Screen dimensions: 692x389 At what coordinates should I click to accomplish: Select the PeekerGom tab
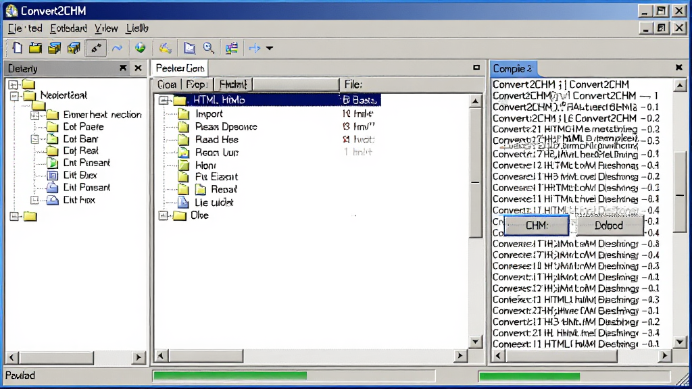tap(180, 68)
